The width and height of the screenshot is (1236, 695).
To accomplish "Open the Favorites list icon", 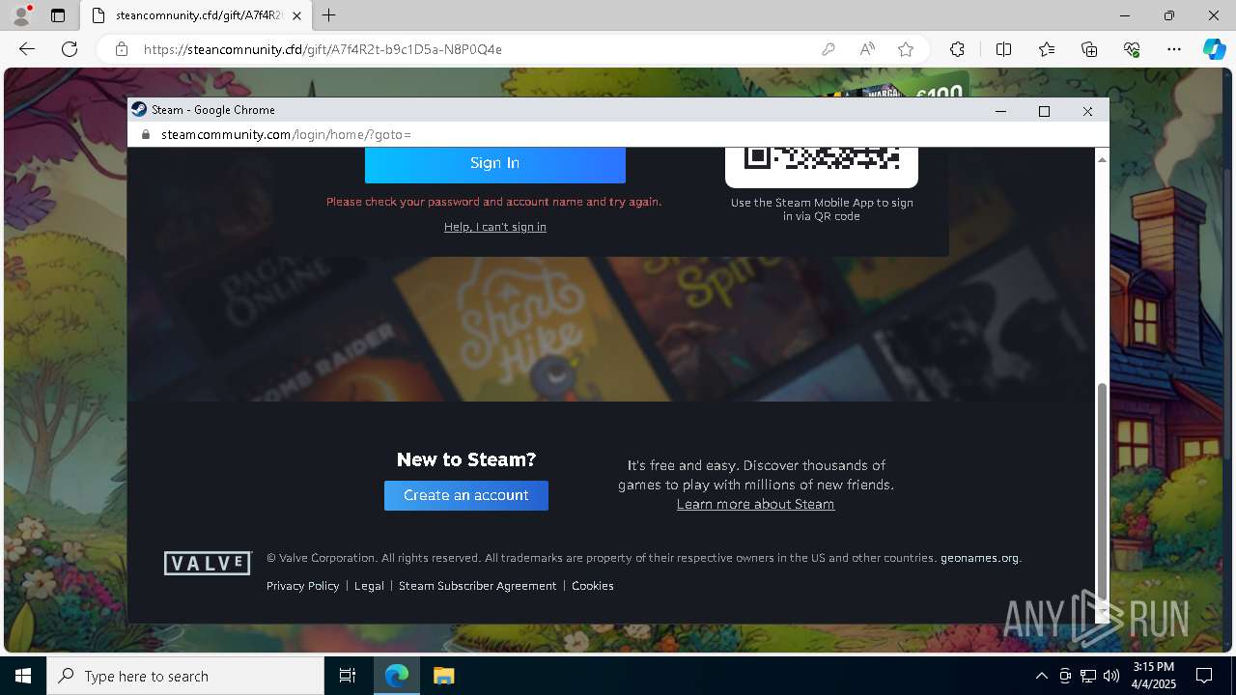I will pos(1047,49).
